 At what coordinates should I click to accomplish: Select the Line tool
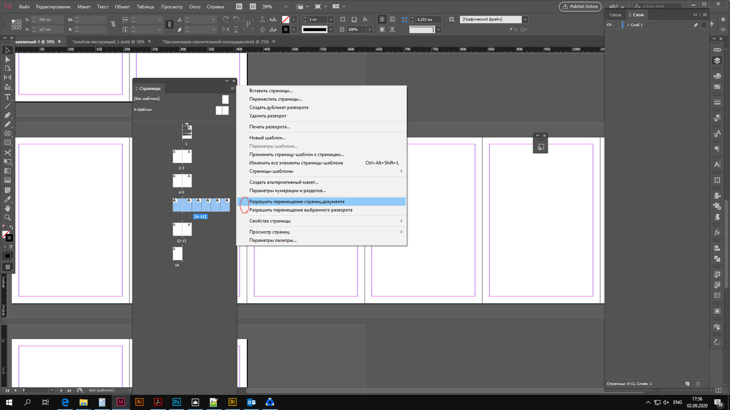pyautogui.click(x=7, y=106)
